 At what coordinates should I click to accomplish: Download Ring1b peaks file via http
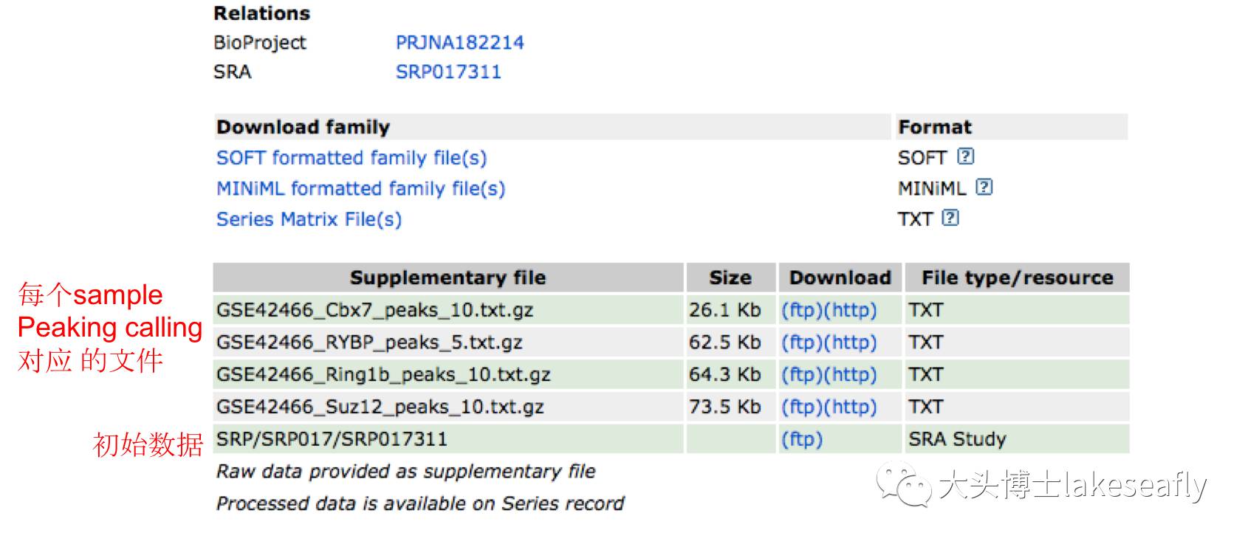850,375
